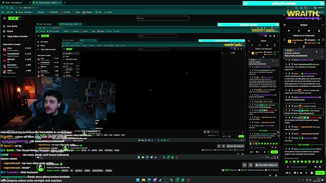Open the YouTube bookmark
The height and width of the screenshot is (183, 326).
(x=66, y=12)
